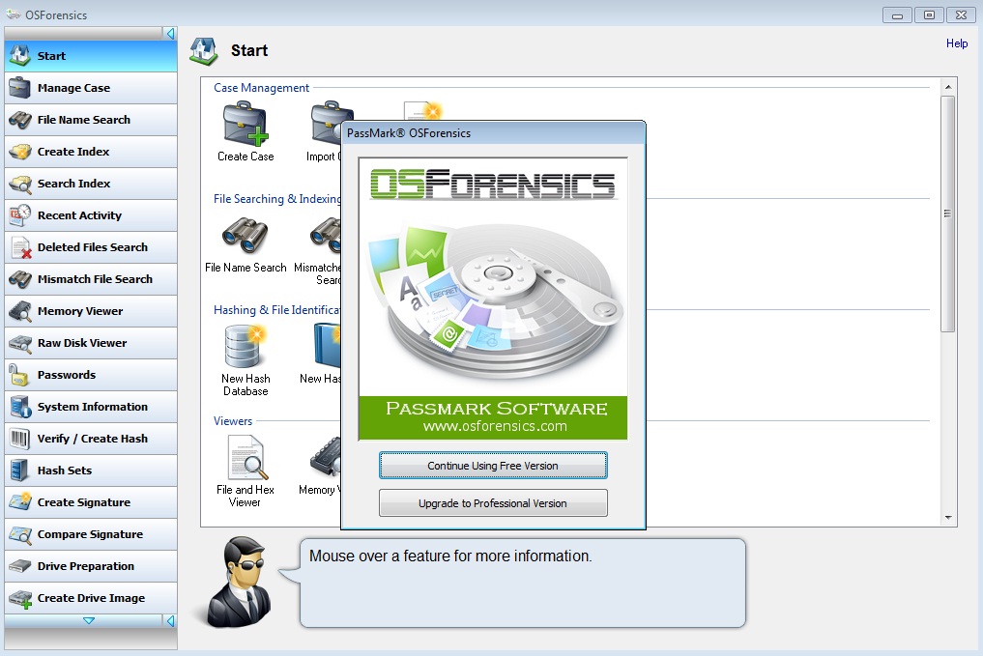Click scrollbar up arrow in Start panel
Viewport: 983px width, 656px height.
pyautogui.click(x=948, y=86)
